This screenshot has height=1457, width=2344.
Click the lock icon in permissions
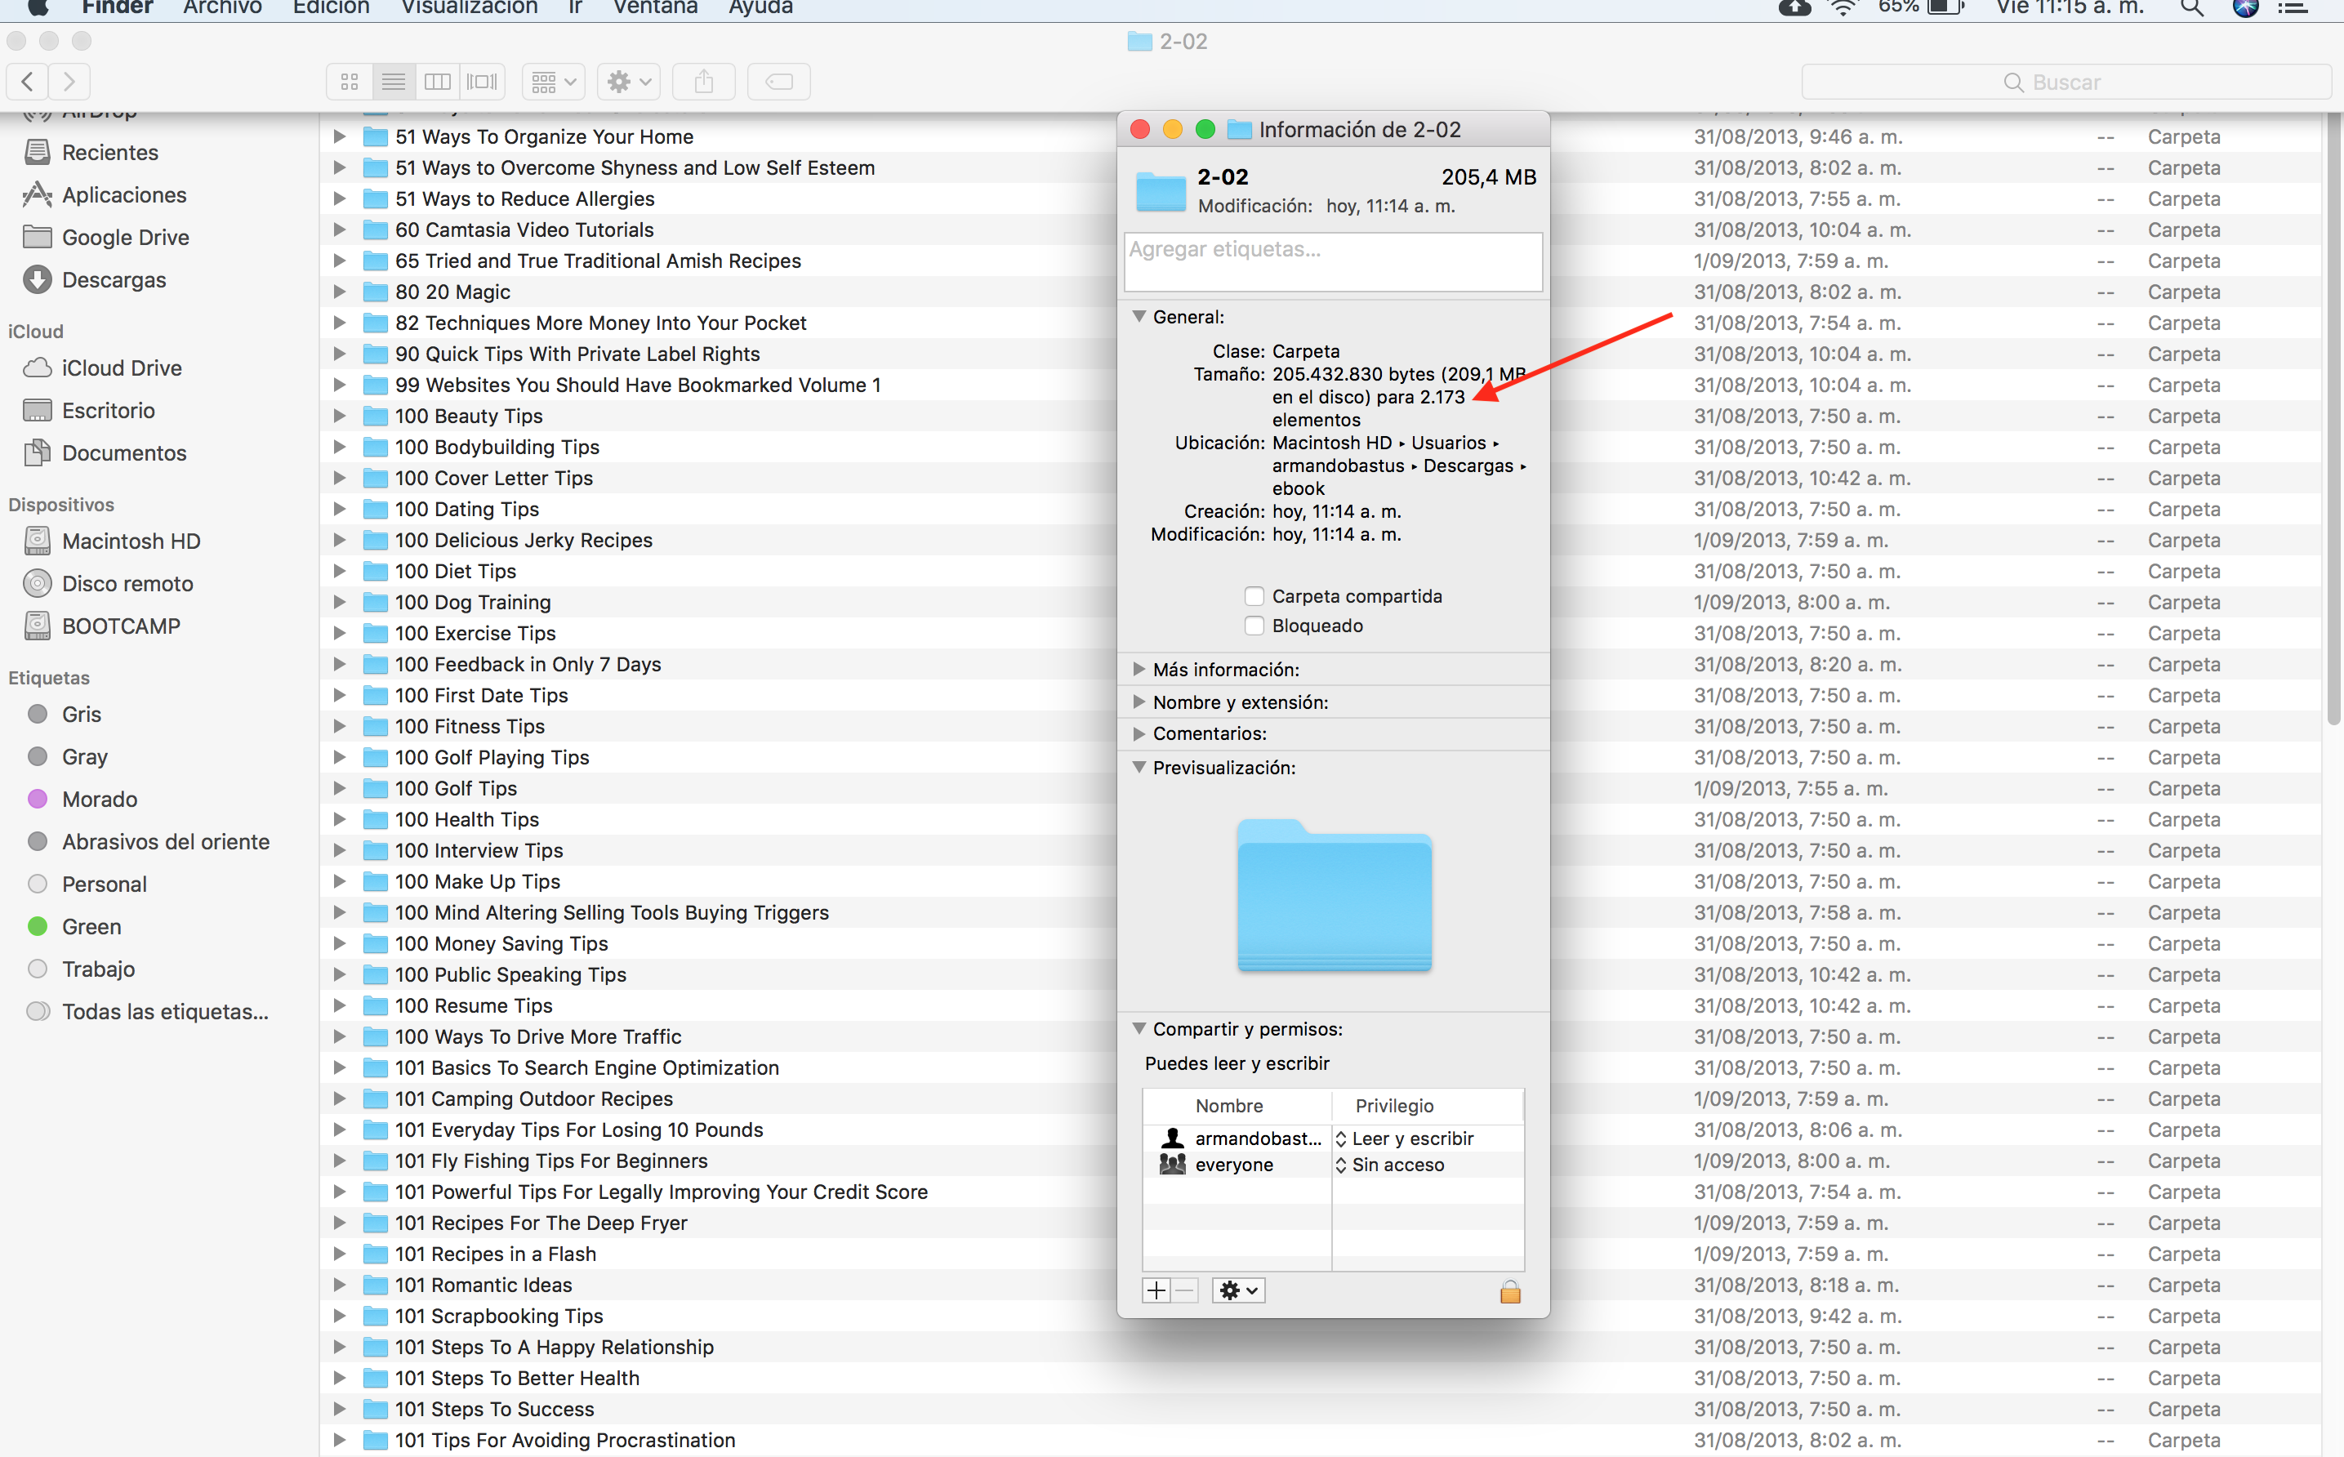coord(1509,1291)
